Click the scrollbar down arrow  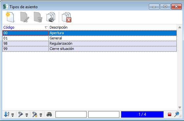click(x=180, y=108)
